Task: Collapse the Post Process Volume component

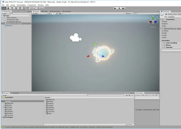Action: [x=161, y=29]
